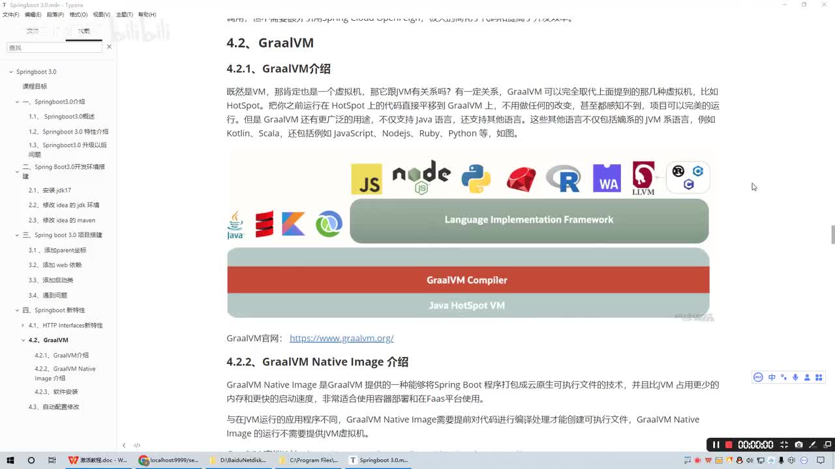Collapse the sidebar with the left arrow
The image size is (835, 469).
[x=124, y=446]
